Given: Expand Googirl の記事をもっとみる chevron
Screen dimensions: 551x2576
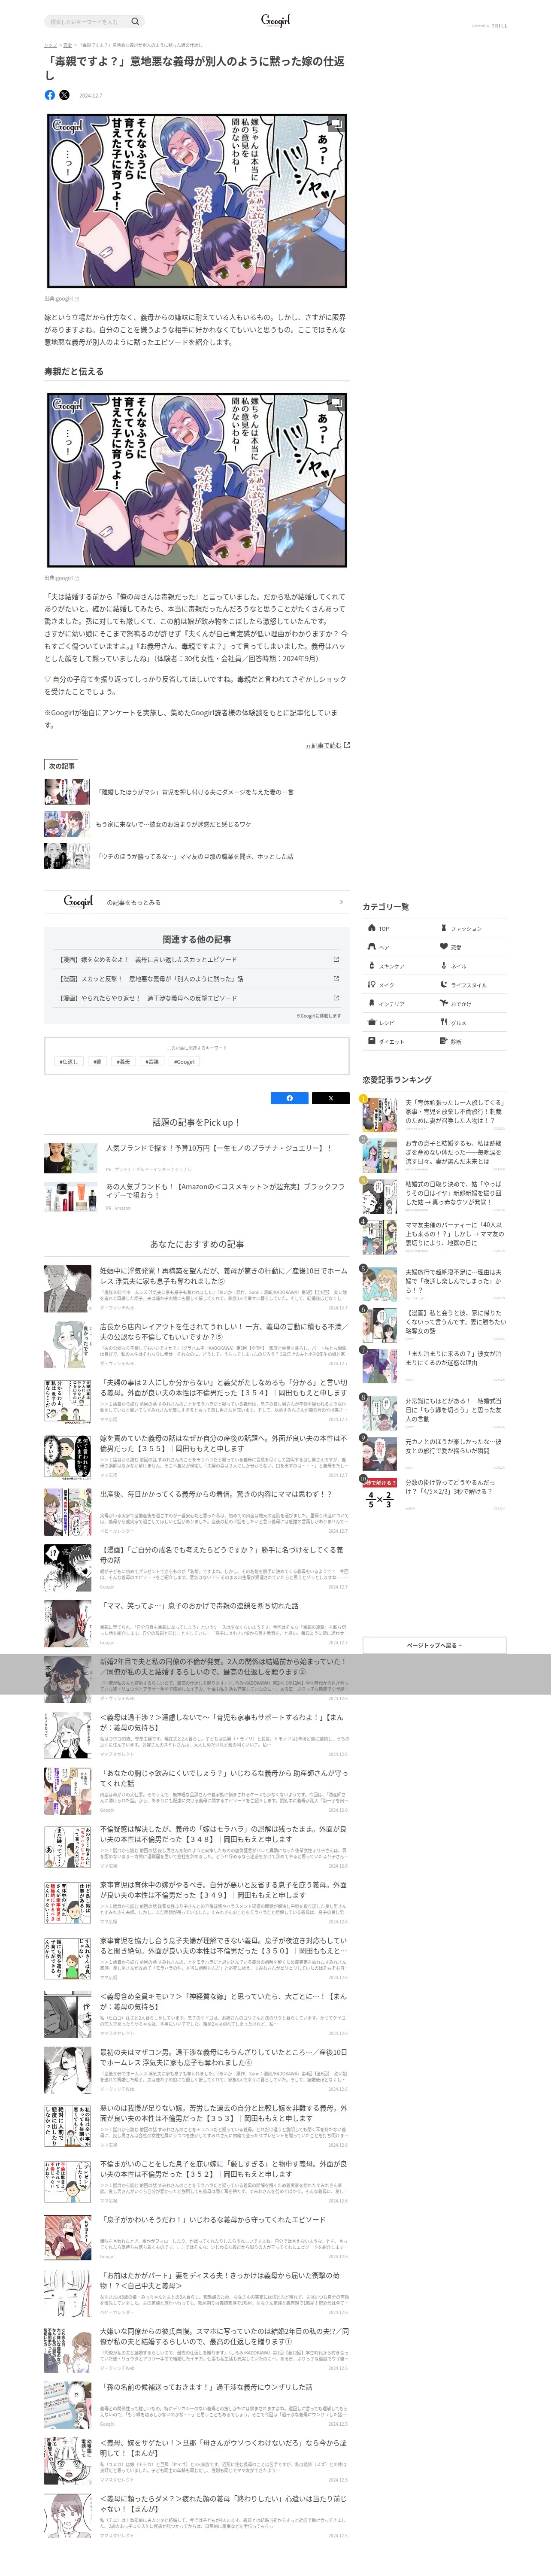Looking at the screenshot, I should click(x=341, y=902).
